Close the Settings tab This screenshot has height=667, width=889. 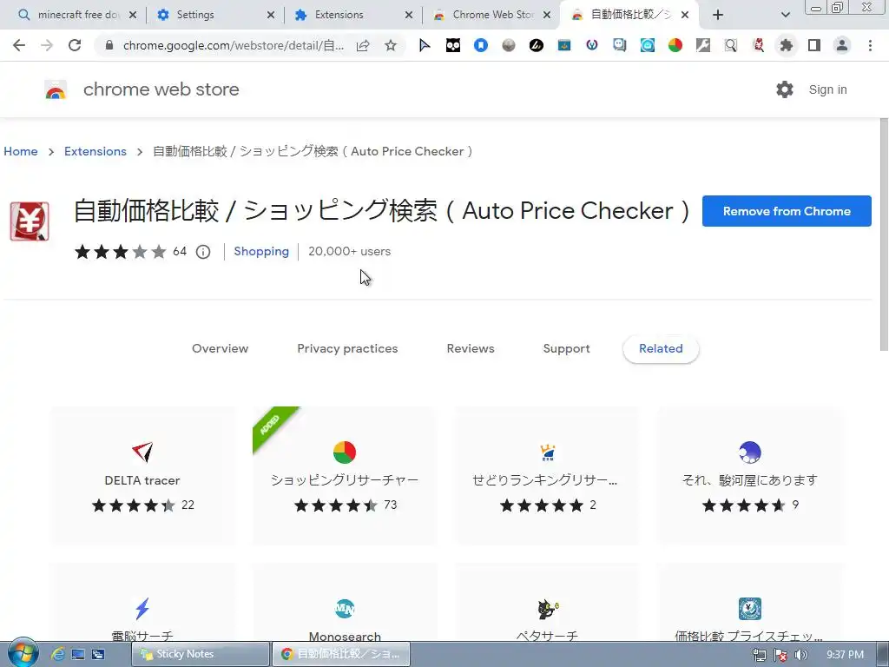(x=271, y=15)
